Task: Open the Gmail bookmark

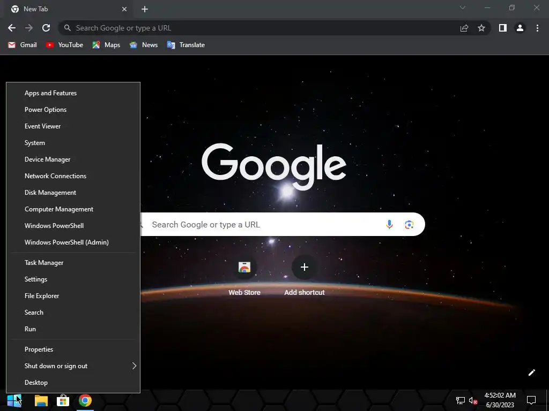Action: point(23,45)
